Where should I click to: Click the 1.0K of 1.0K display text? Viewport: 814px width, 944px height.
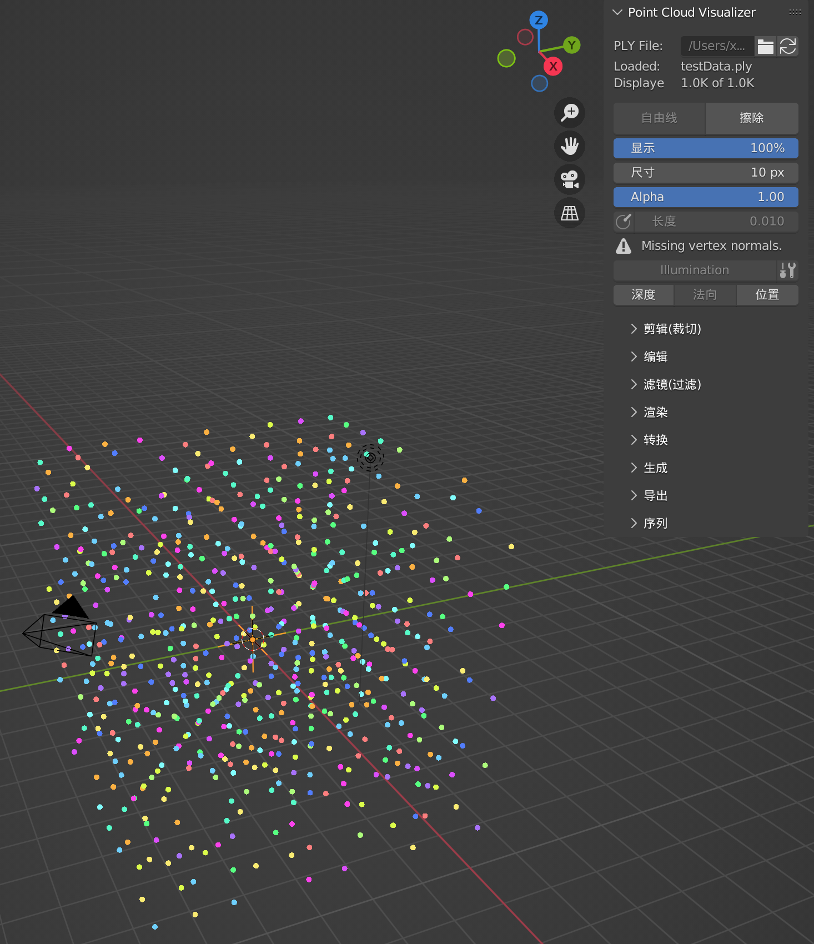717,83
